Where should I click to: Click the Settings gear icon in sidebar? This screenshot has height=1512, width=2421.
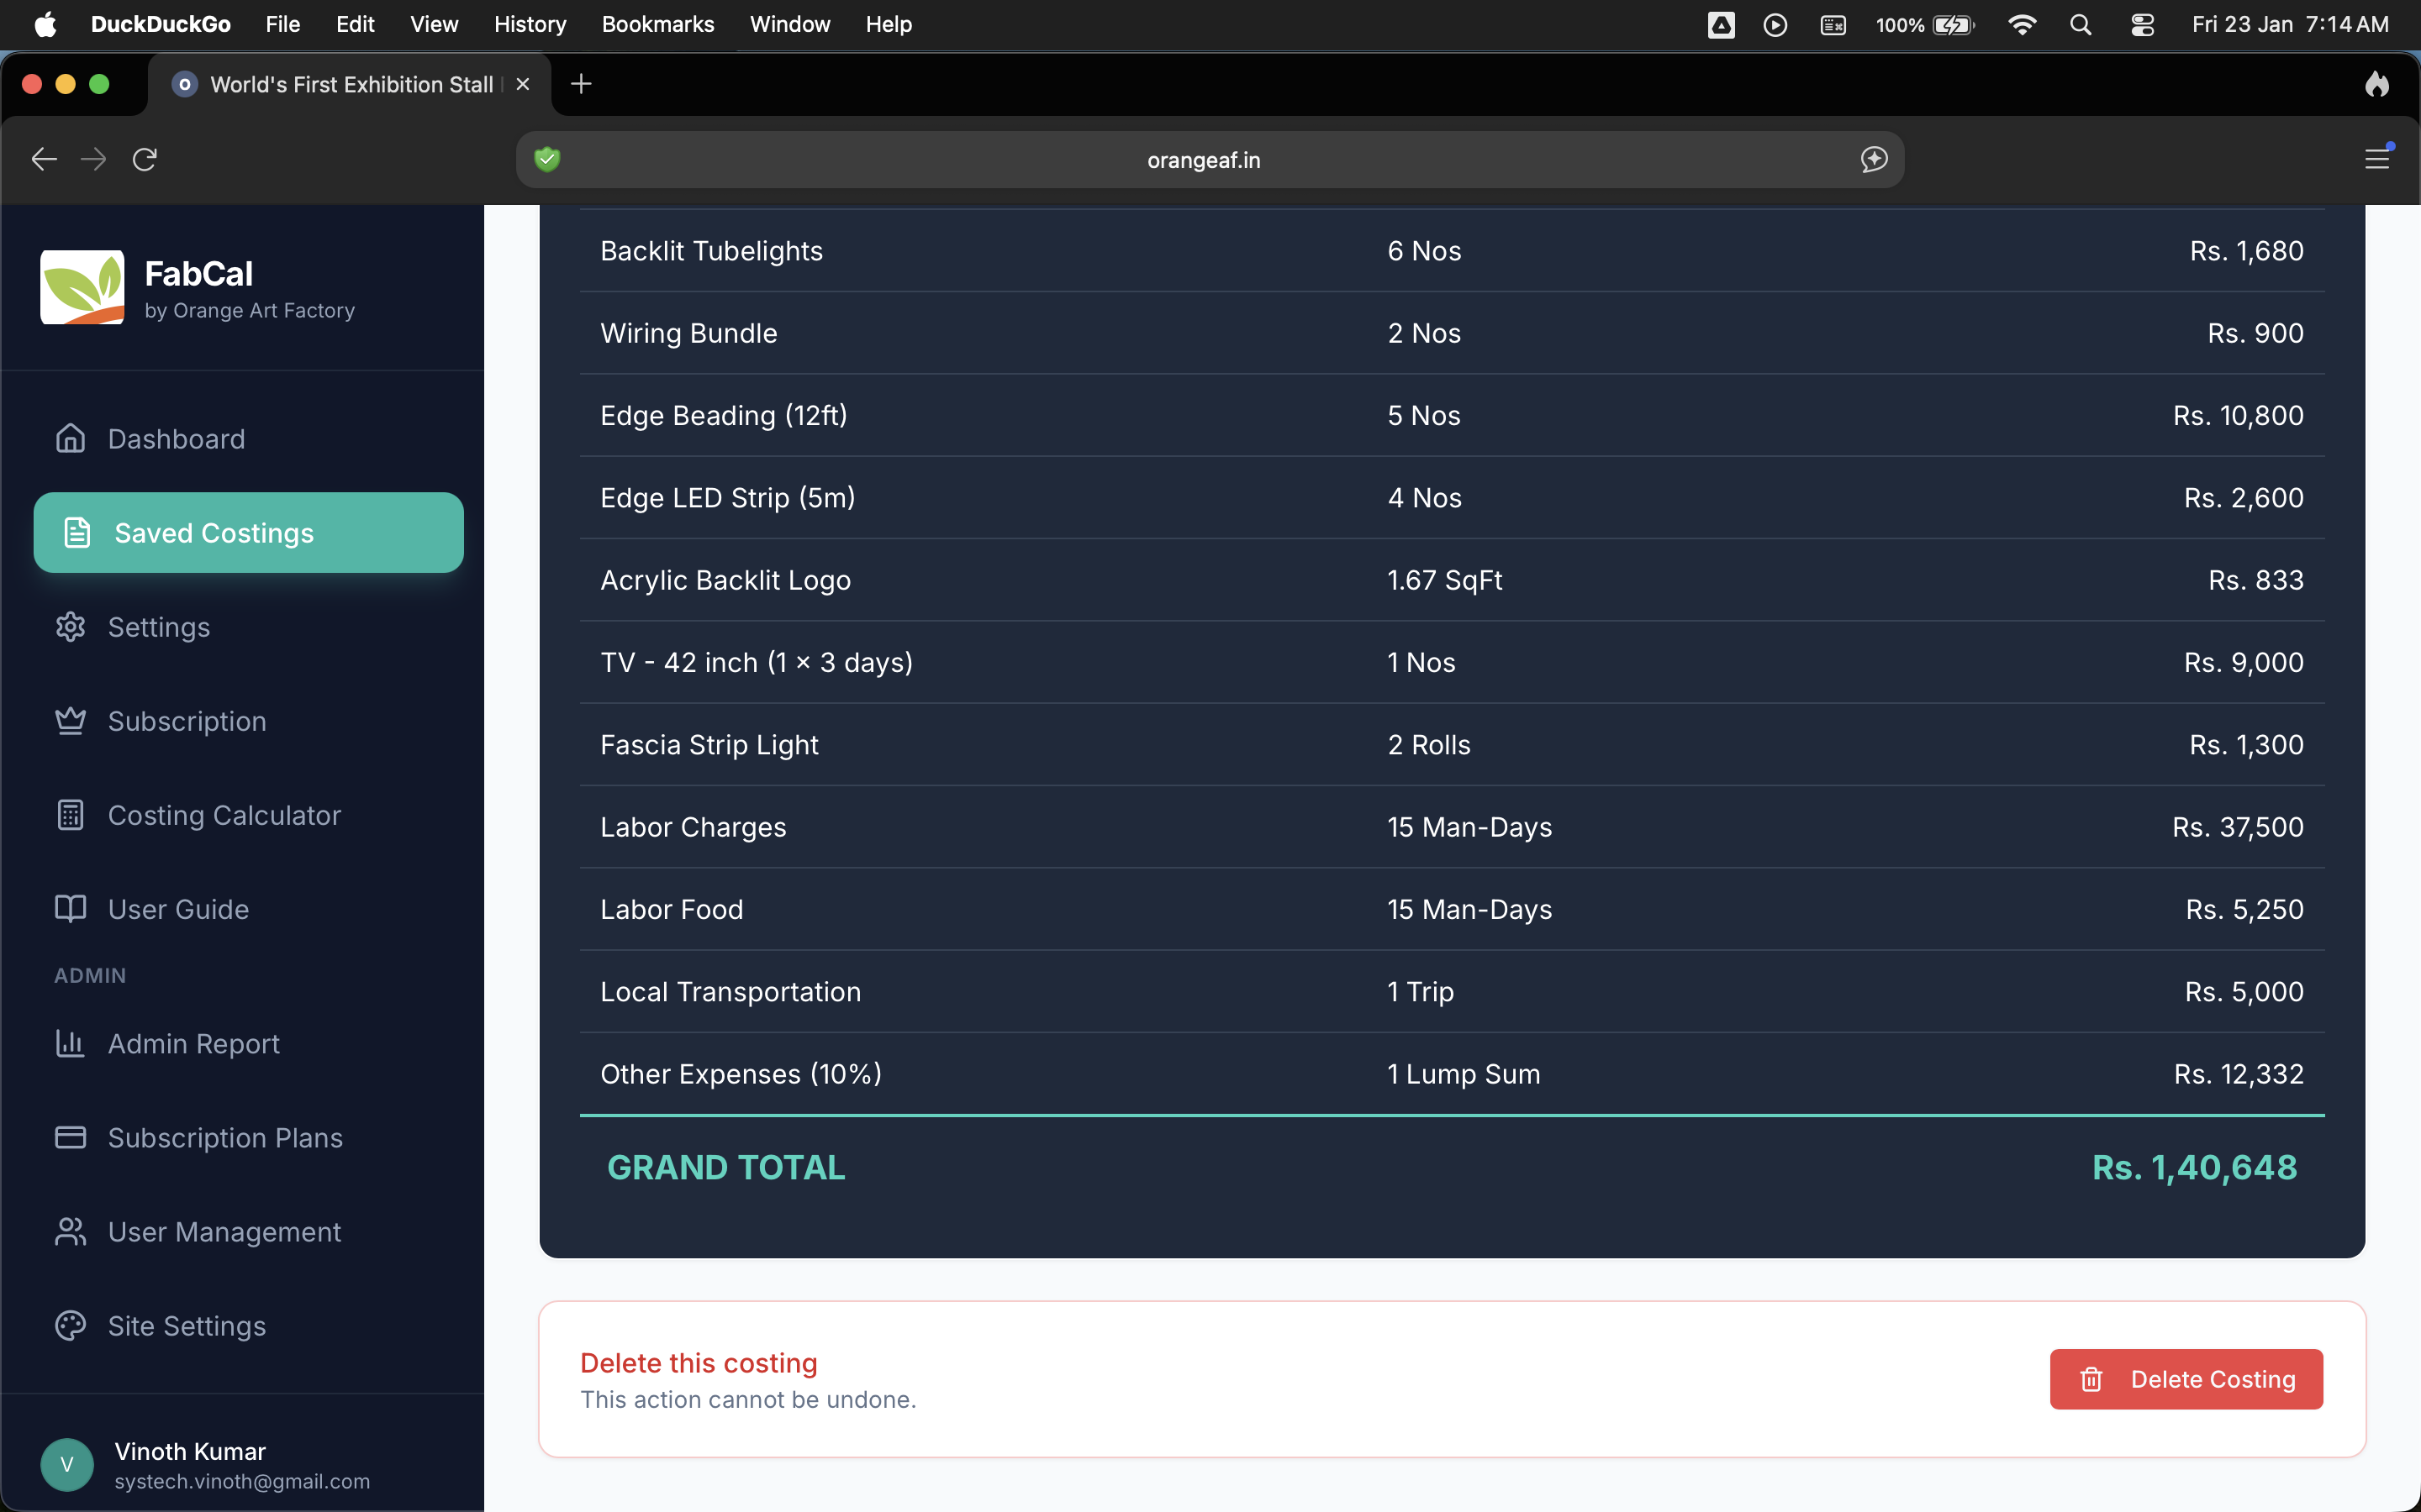tap(70, 627)
